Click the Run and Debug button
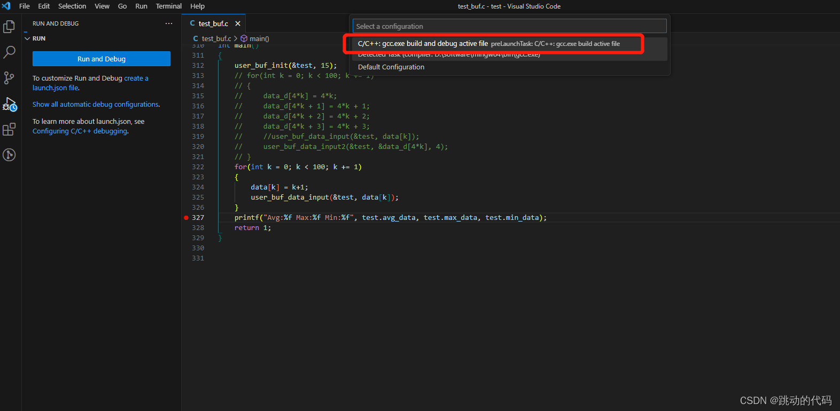 point(102,59)
